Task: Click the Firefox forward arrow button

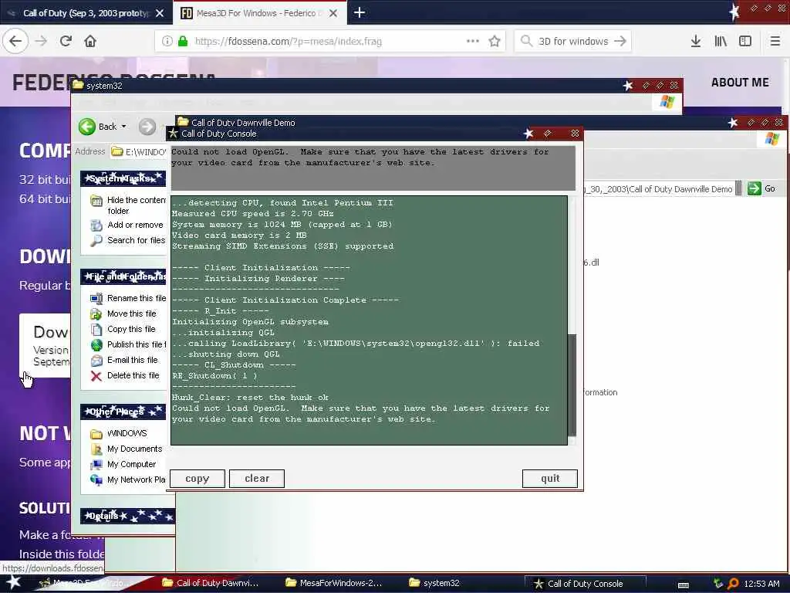Action: (x=41, y=41)
